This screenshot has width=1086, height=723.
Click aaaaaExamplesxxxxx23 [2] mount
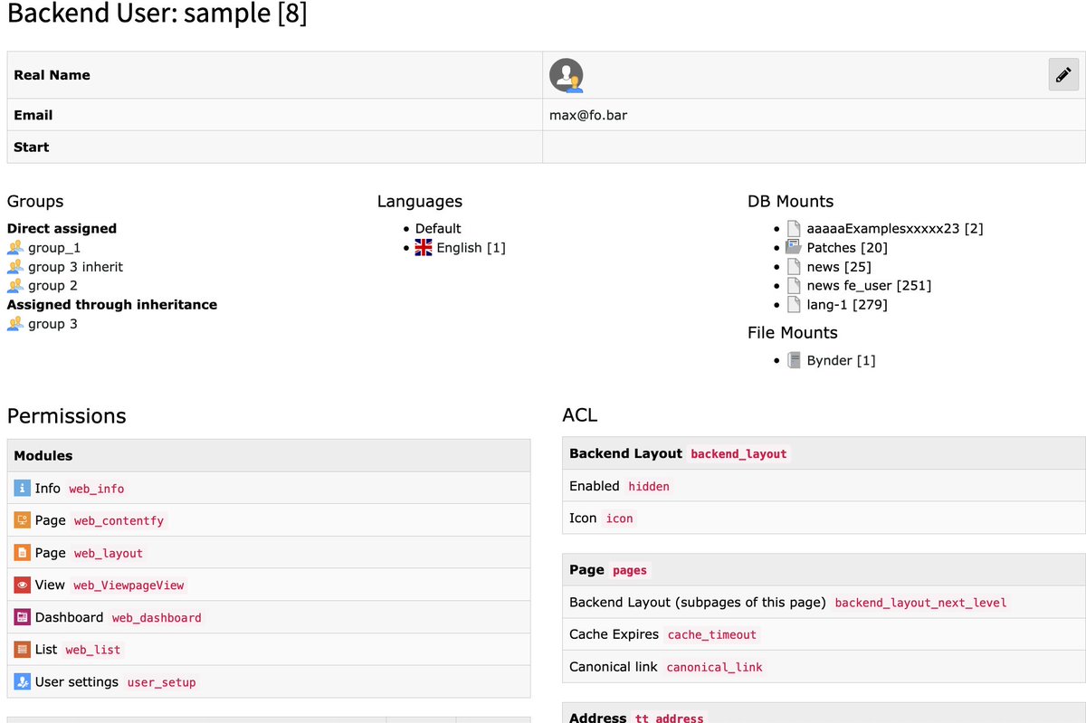pos(895,229)
